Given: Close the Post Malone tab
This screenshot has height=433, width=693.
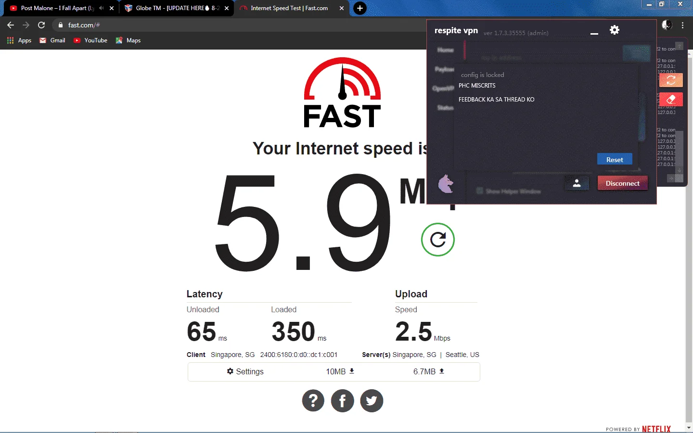Looking at the screenshot, I should (x=112, y=8).
